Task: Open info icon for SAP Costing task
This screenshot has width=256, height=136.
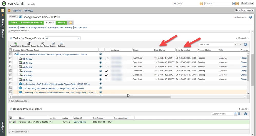Action: 101,88
